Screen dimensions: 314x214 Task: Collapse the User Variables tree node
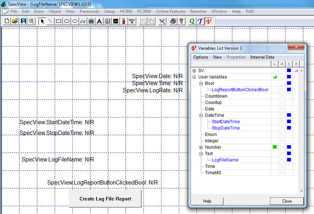click(194, 77)
